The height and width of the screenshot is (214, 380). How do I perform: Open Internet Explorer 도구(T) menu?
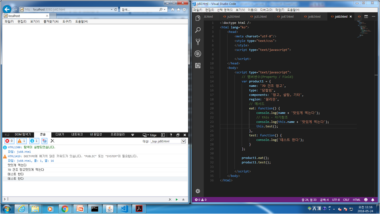click(67, 22)
